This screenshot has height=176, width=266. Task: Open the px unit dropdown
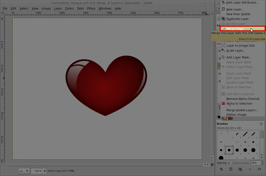click(24, 171)
